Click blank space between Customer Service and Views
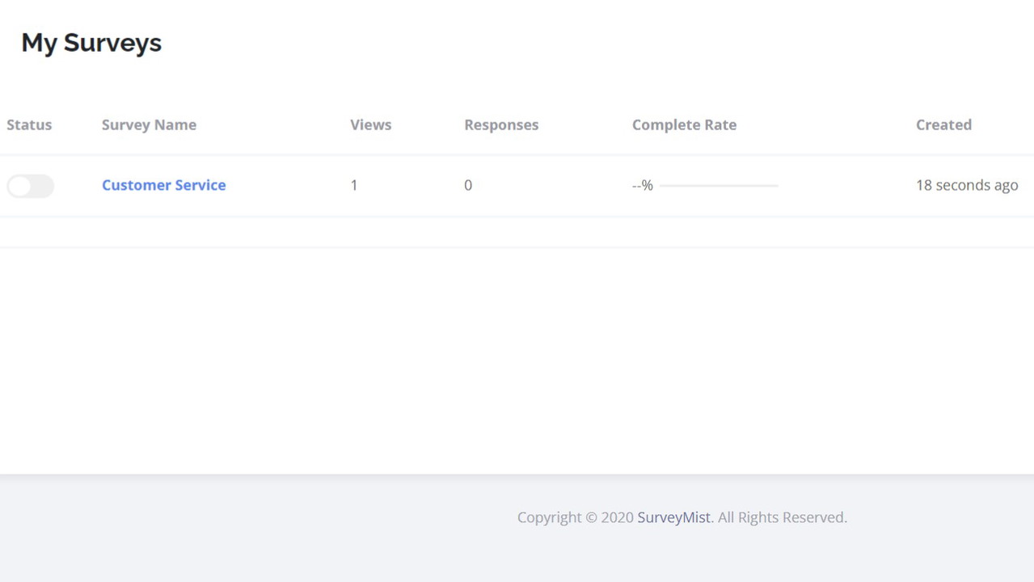The height and width of the screenshot is (582, 1034). point(287,185)
